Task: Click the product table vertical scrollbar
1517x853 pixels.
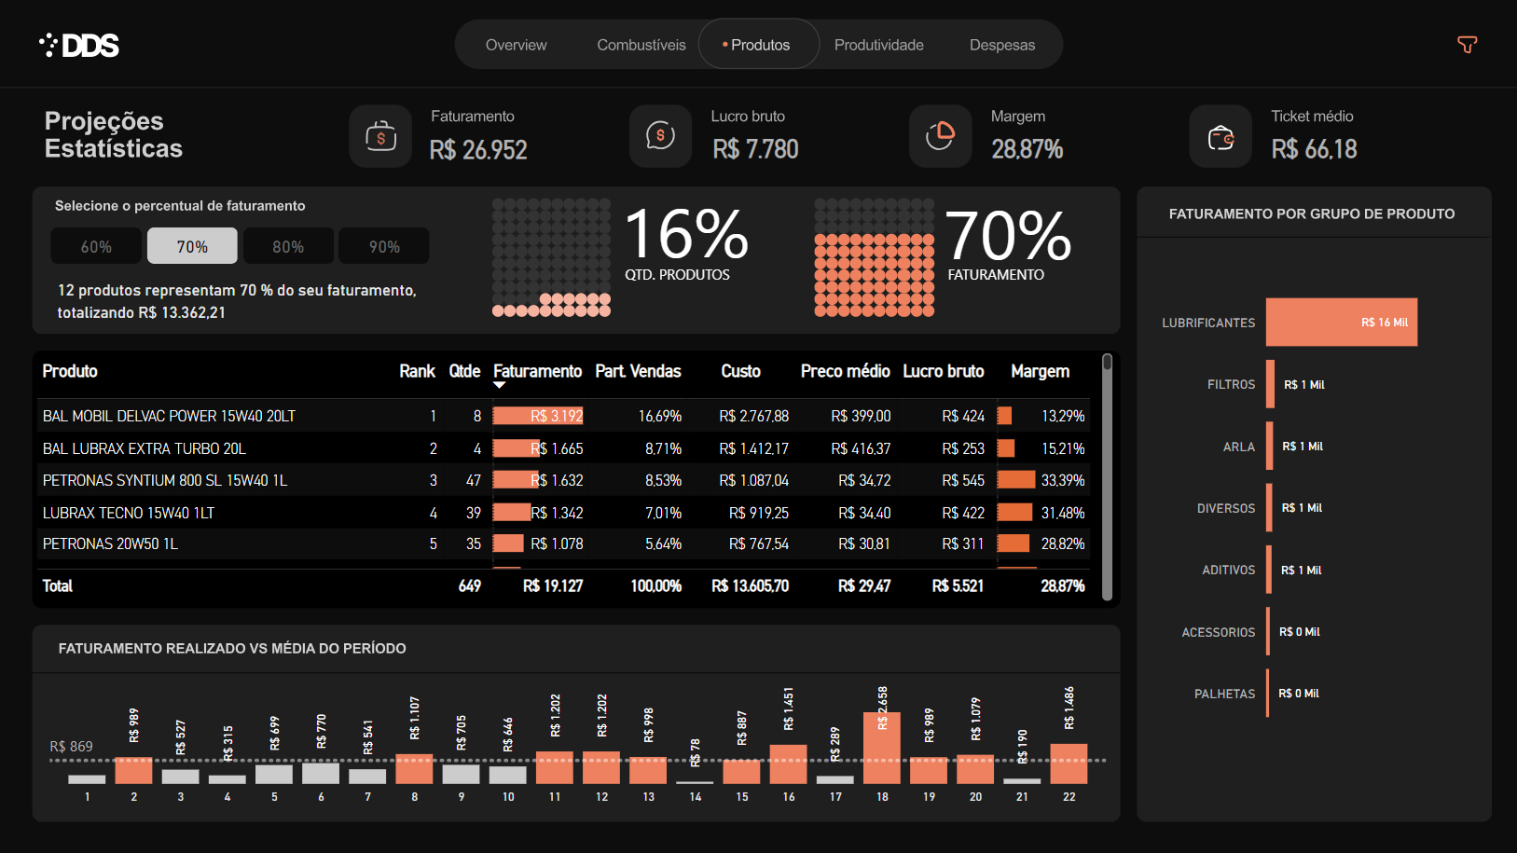Action: click(1107, 475)
